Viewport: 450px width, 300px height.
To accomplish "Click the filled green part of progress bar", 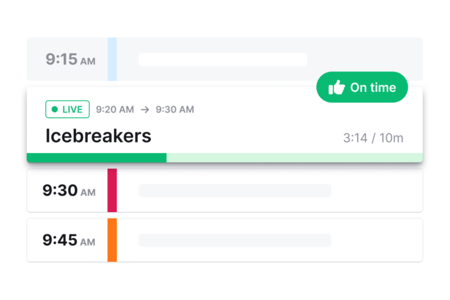I will (97, 158).
